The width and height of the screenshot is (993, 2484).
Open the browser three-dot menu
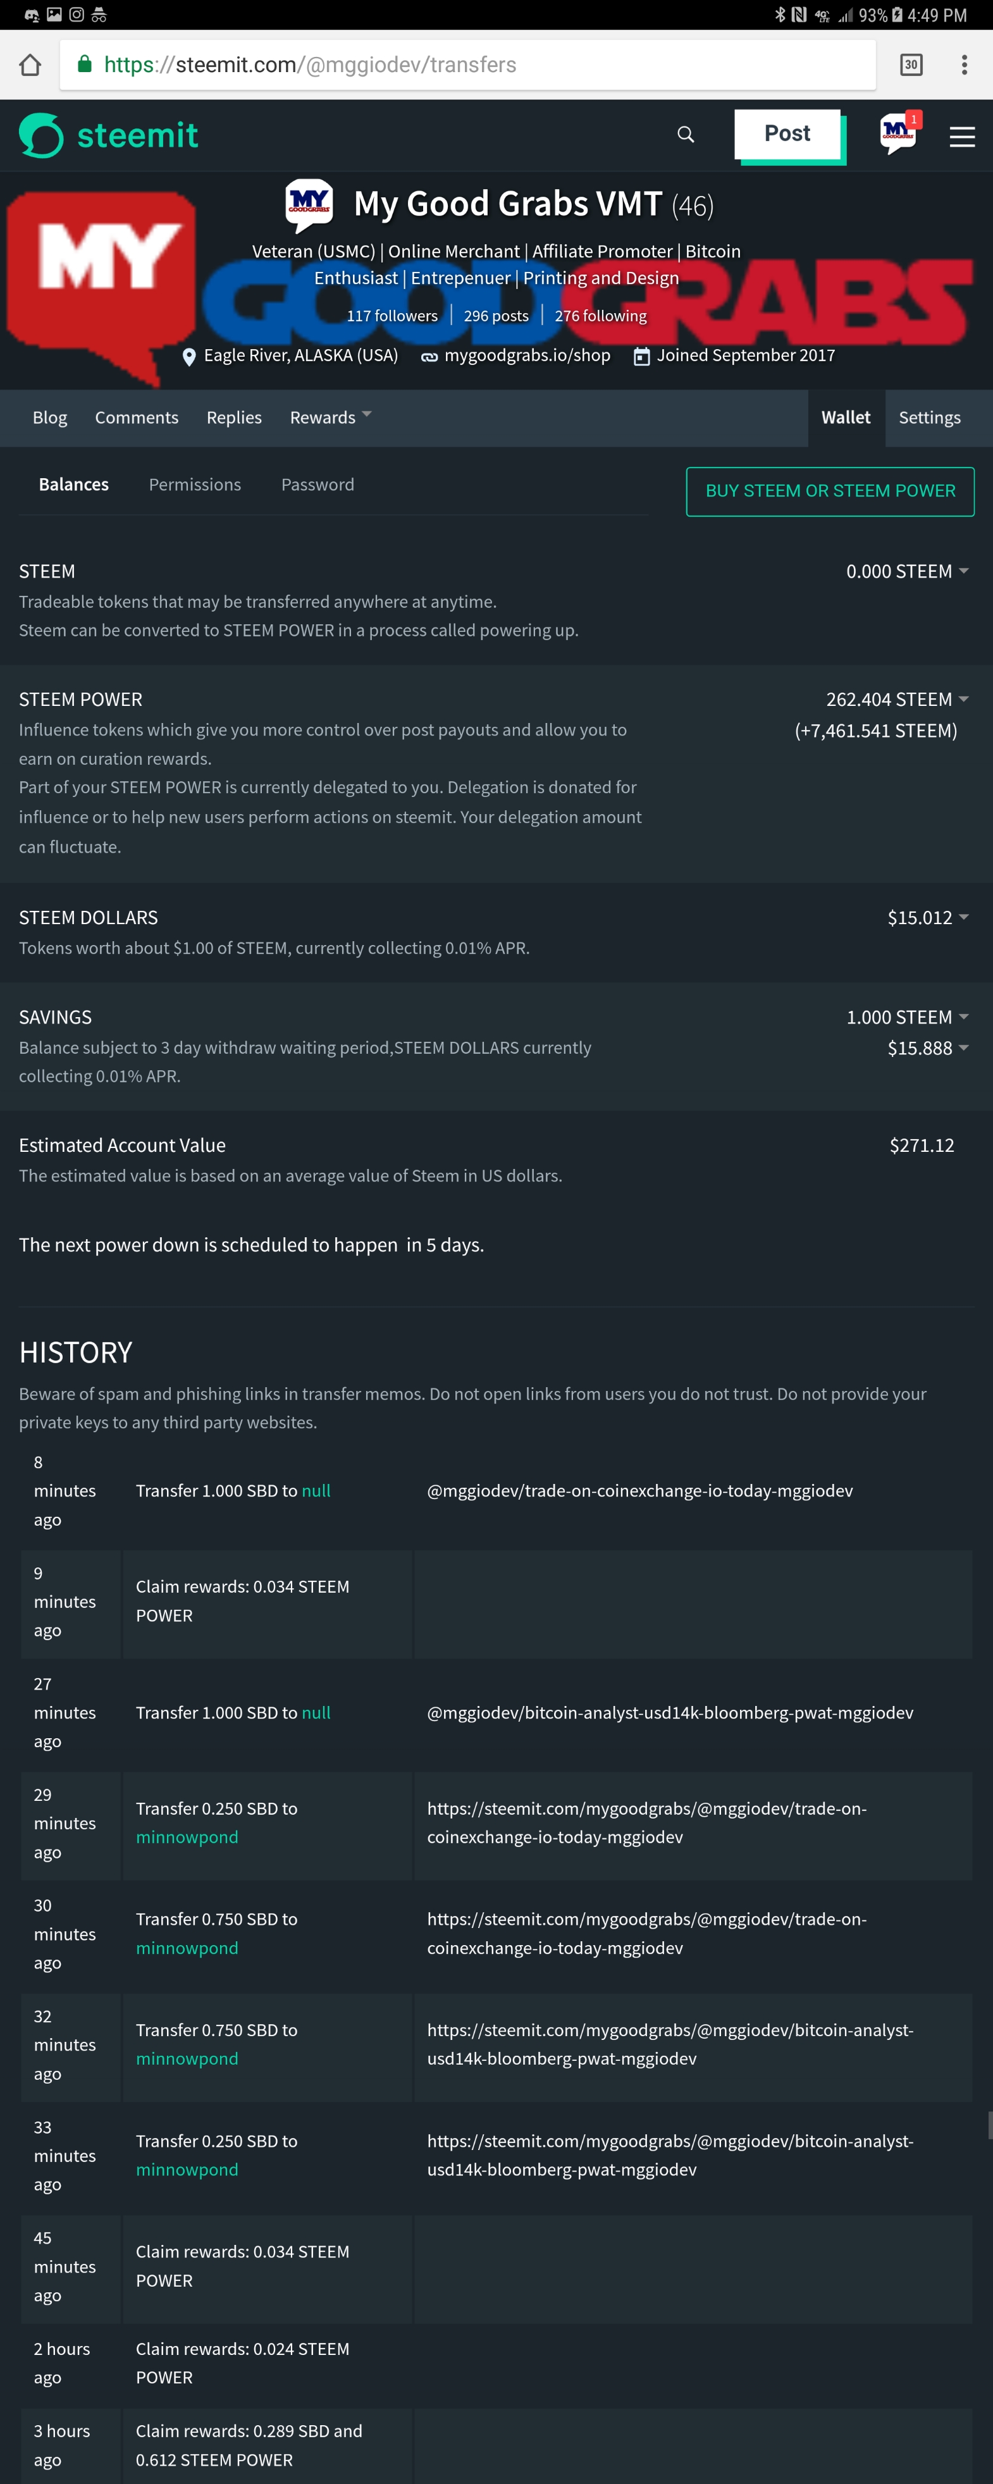(963, 65)
